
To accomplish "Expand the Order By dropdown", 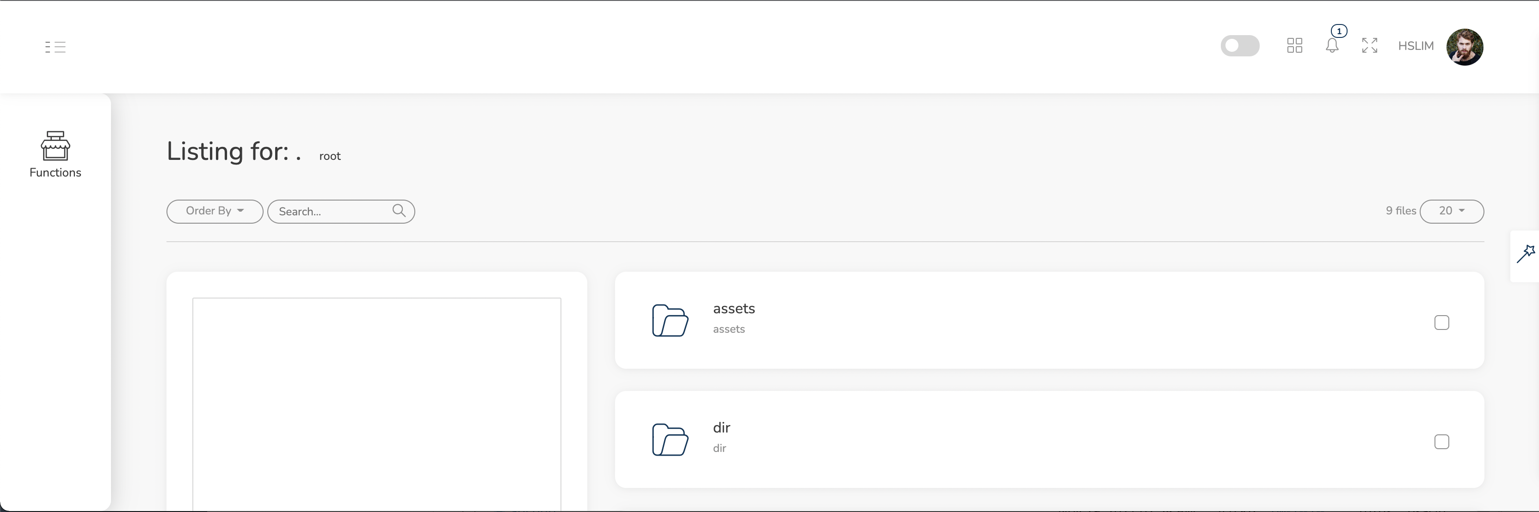I will click(x=215, y=211).
